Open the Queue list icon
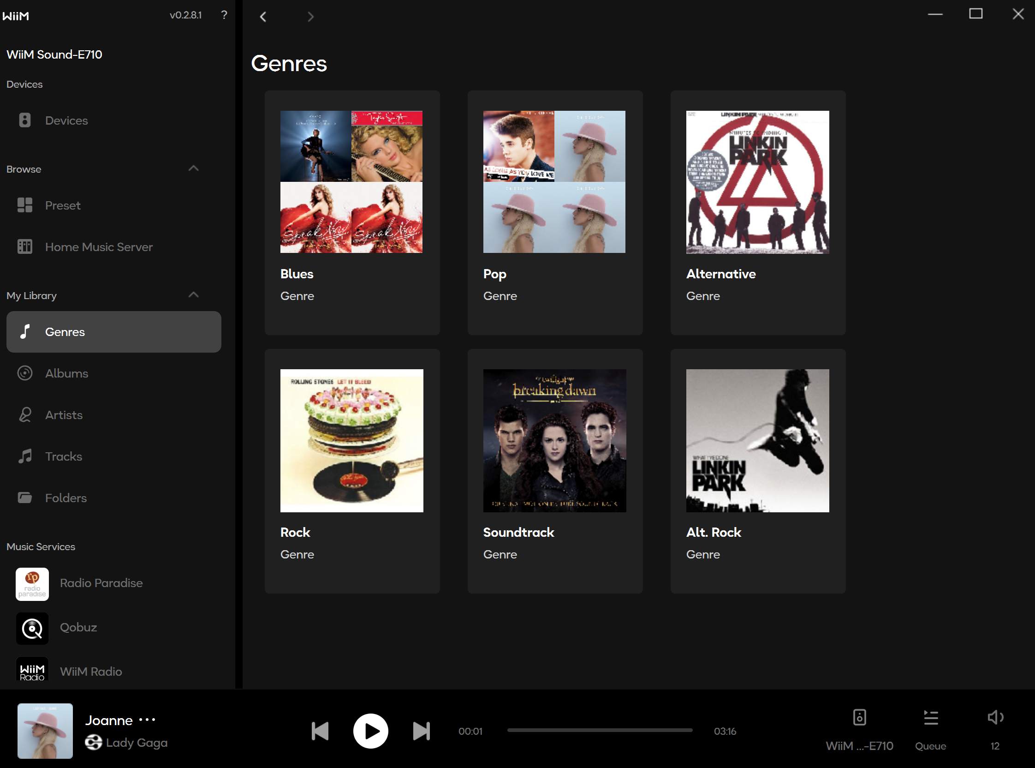 pos(930,717)
